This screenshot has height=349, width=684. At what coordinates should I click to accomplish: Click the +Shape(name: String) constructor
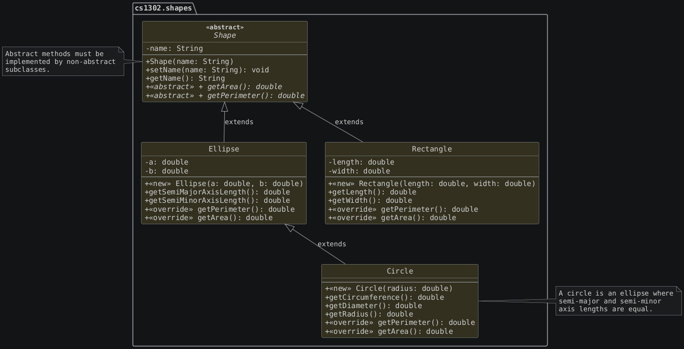tap(190, 61)
